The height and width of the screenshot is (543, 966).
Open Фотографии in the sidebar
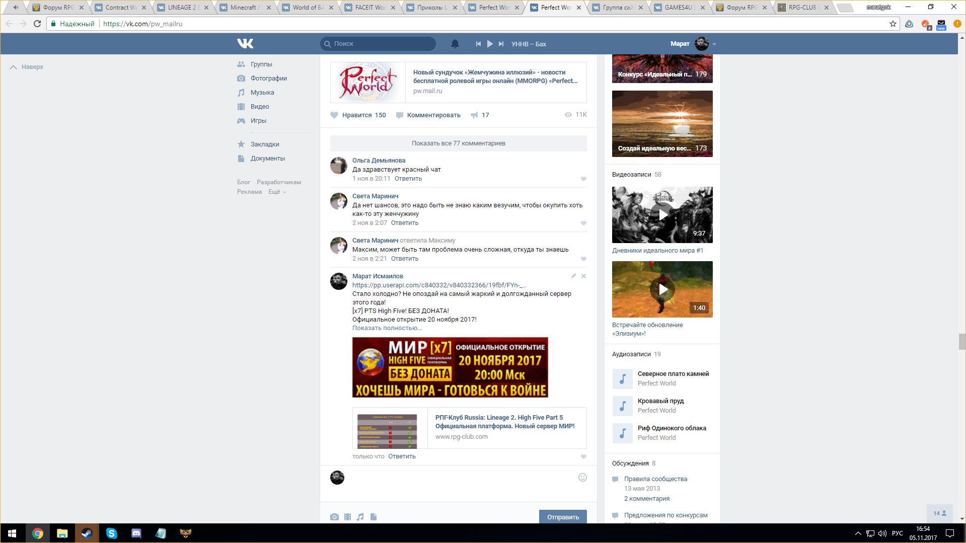(268, 78)
